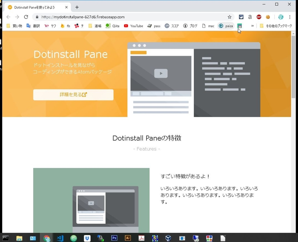The height and width of the screenshot is (242, 298).
Task: Close the Dotinstall Pane tab
Action: (x=66, y=7)
